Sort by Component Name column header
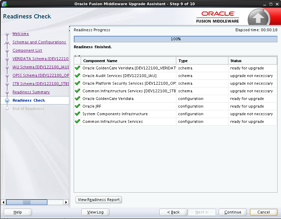The width and height of the screenshot is (281, 219). (128, 61)
